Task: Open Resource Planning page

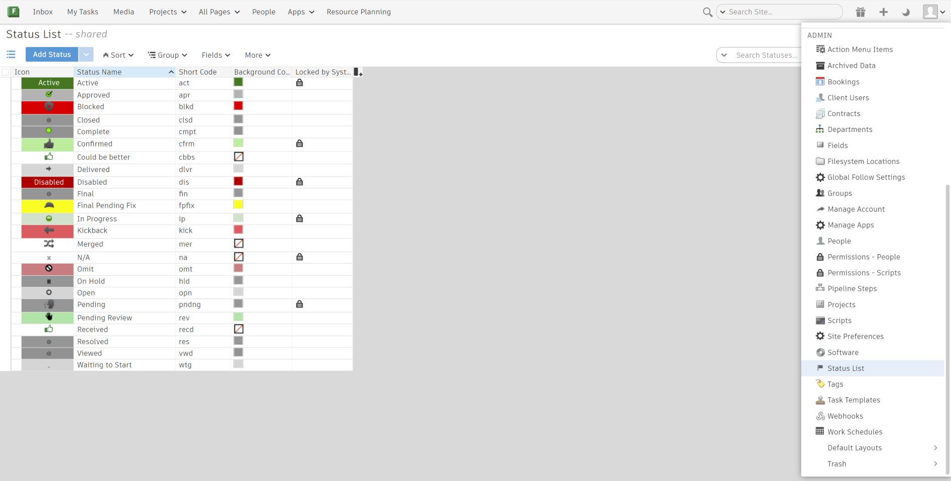Action: click(358, 12)
